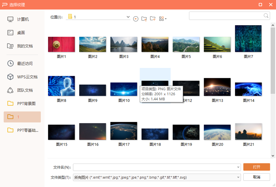
Task: Select 图片6 rice terrace thumbnail
Action: point(217,44)
